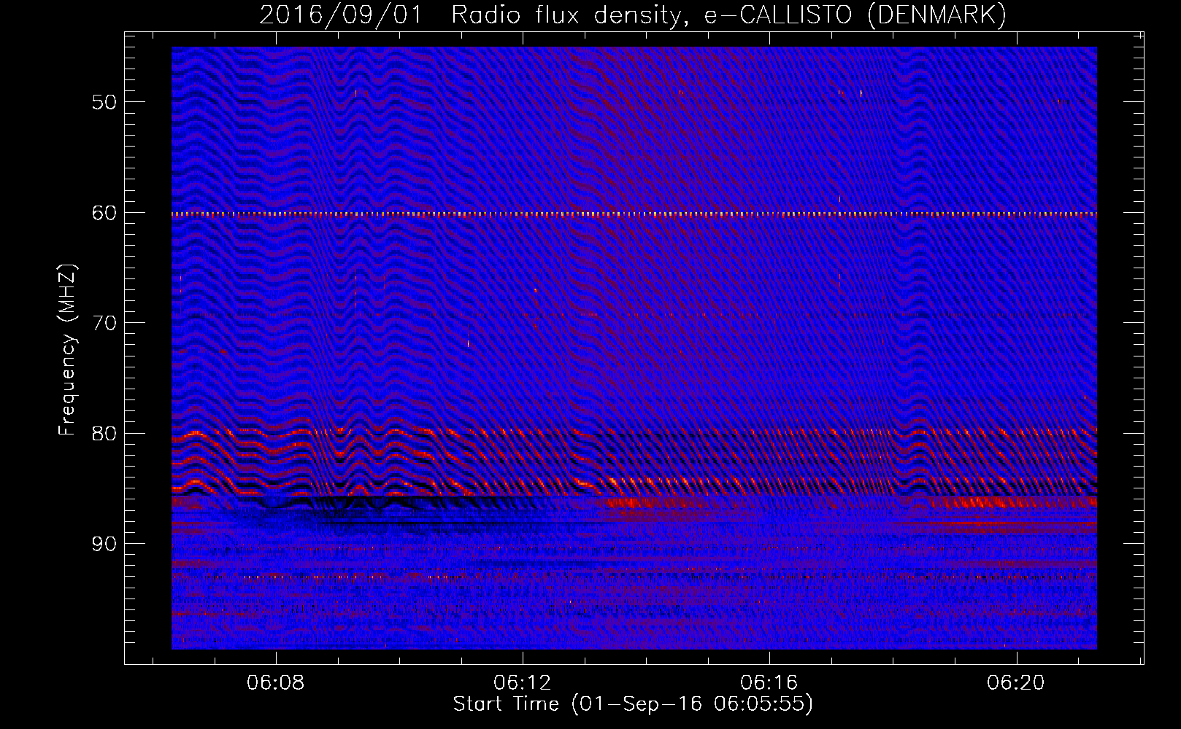Image resolution: width=1181 pixels, height=729 pixels.
Task: Click the 70 frequency tick label
Action: click(104, 323)
